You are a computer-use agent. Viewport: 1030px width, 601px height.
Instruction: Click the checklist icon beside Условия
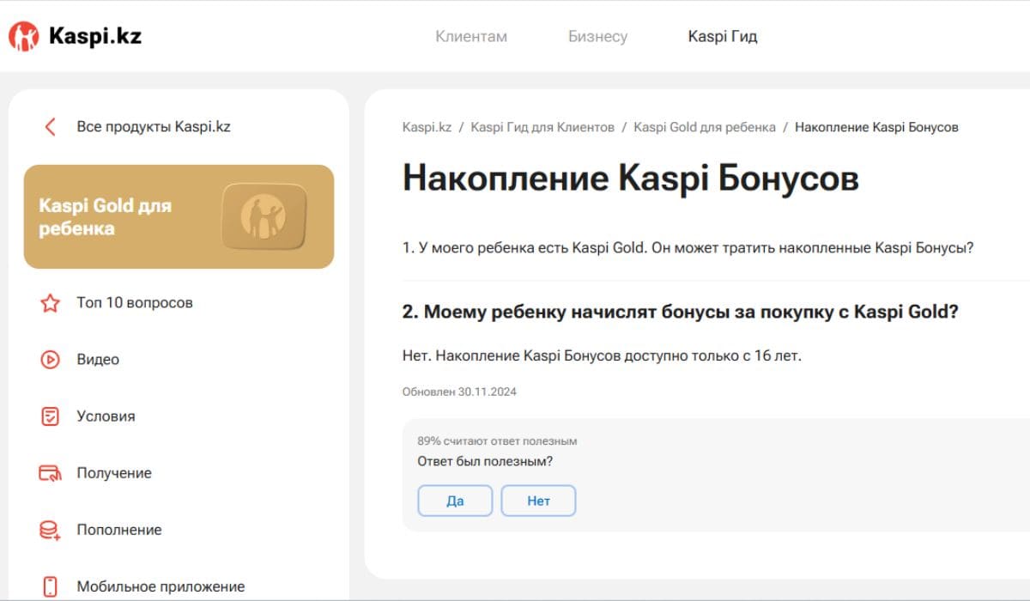point(50,416)
